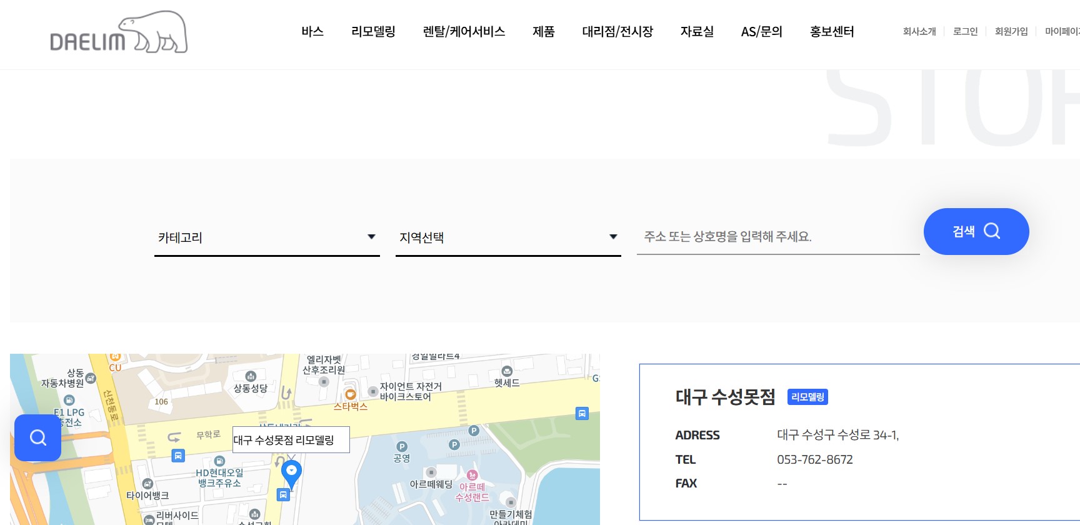Click the 엘리자벳 산후조리원 gray marker icon

coord(324,381)
